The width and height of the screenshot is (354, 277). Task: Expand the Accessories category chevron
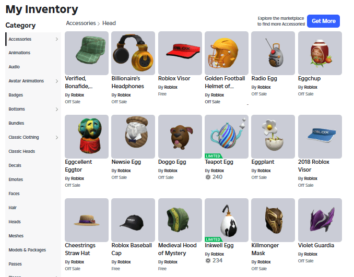[x=57, y=39]
